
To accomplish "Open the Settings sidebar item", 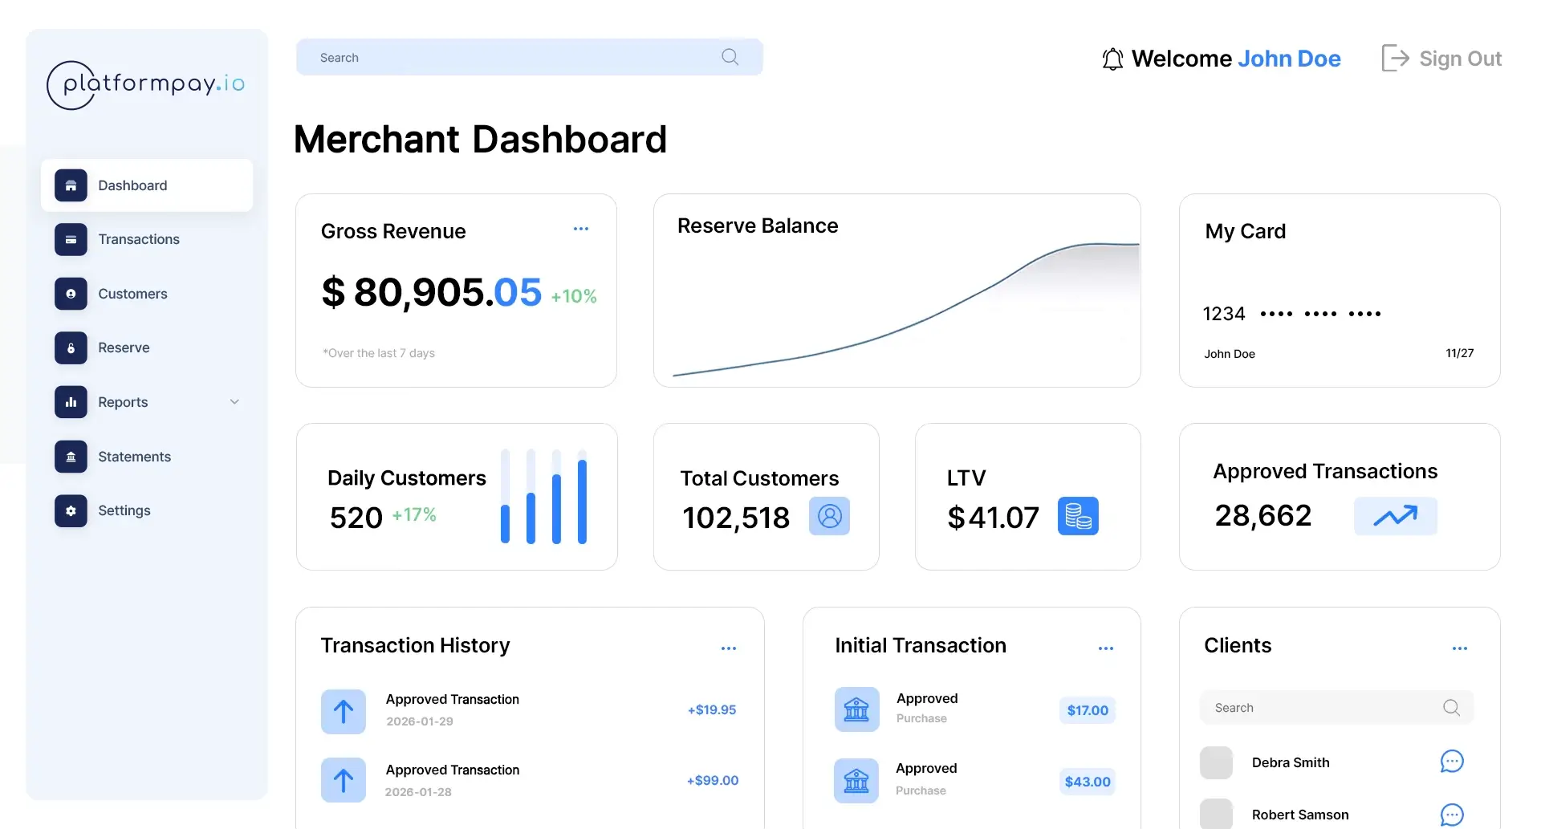I will tap(124, 510).
